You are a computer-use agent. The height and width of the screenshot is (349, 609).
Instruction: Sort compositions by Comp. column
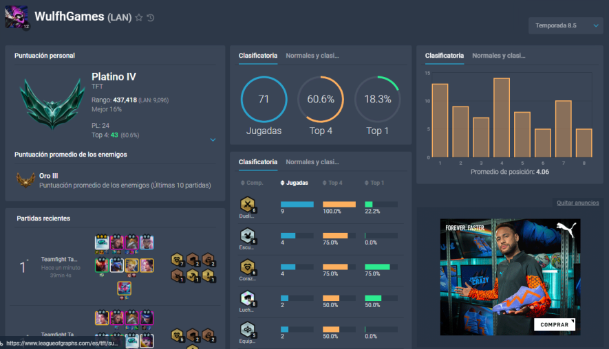[252, 183]
